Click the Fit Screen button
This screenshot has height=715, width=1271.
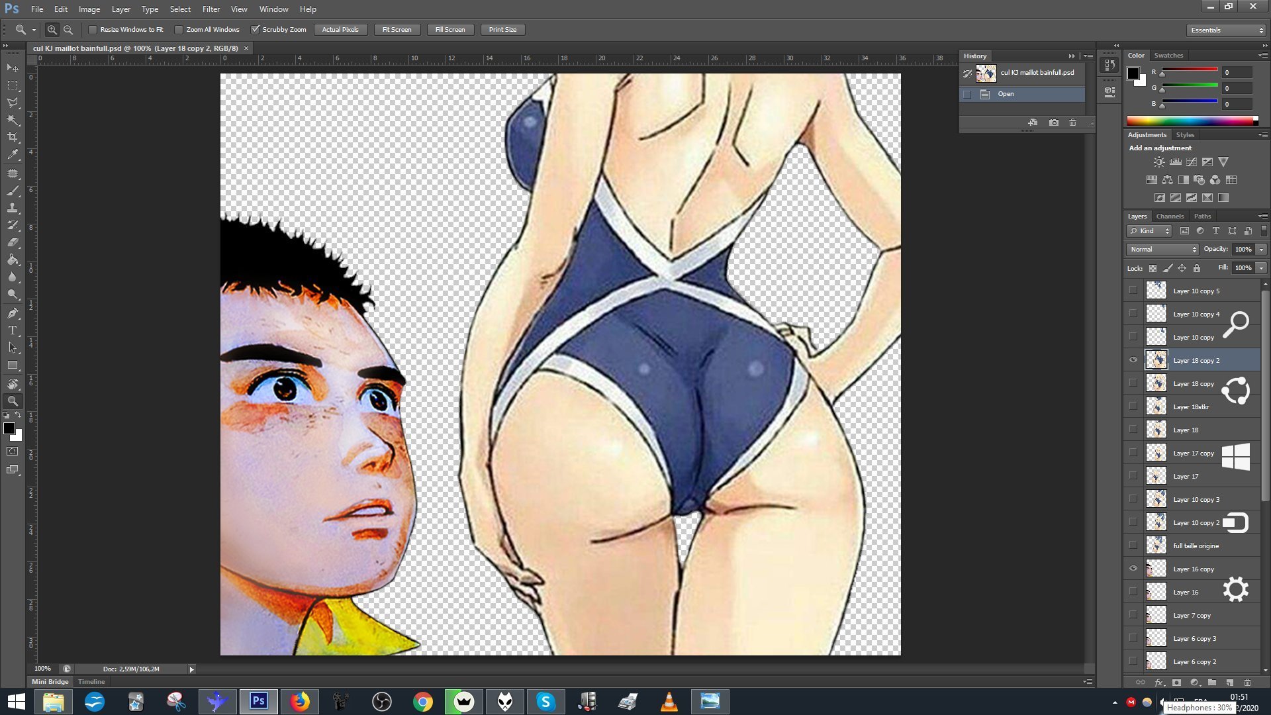point(397,30)
